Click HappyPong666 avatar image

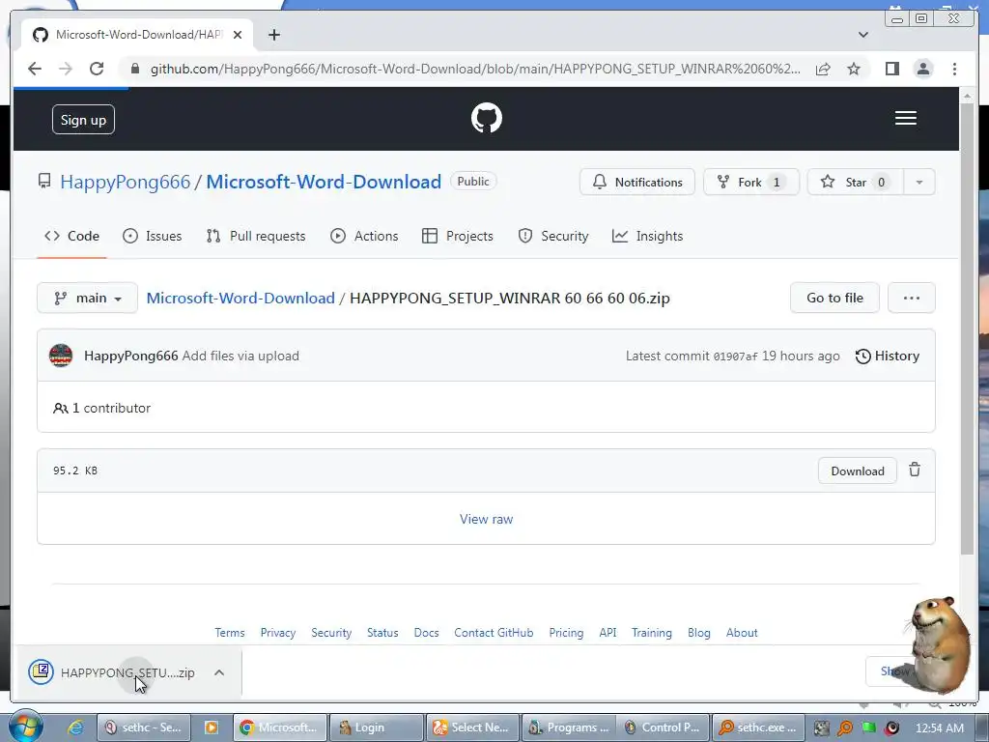click(61, 356)
